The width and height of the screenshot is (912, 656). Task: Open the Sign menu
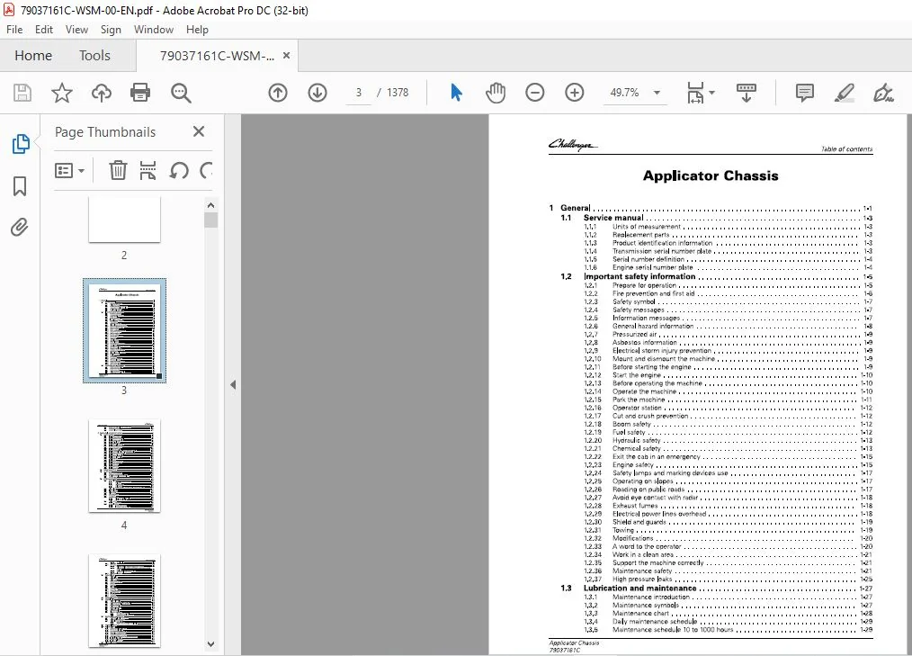(x=111, y=30)
